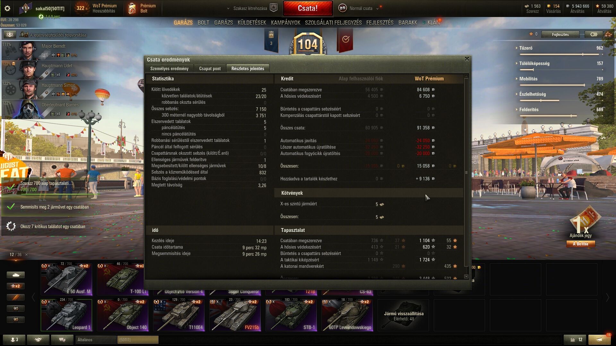Click the notification center icon bottom-right
The image size is (616, 346).
point(599,340)
